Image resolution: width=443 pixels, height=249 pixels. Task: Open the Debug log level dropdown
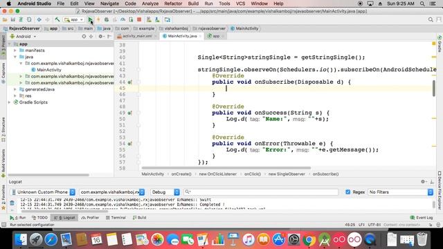[x=165, y=192]
